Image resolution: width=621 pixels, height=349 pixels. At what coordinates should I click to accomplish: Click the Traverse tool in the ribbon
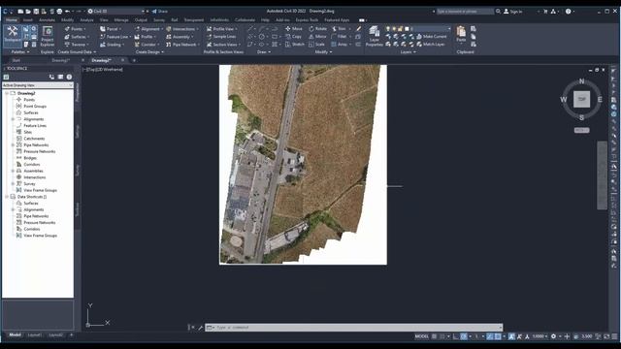[77, 45]
